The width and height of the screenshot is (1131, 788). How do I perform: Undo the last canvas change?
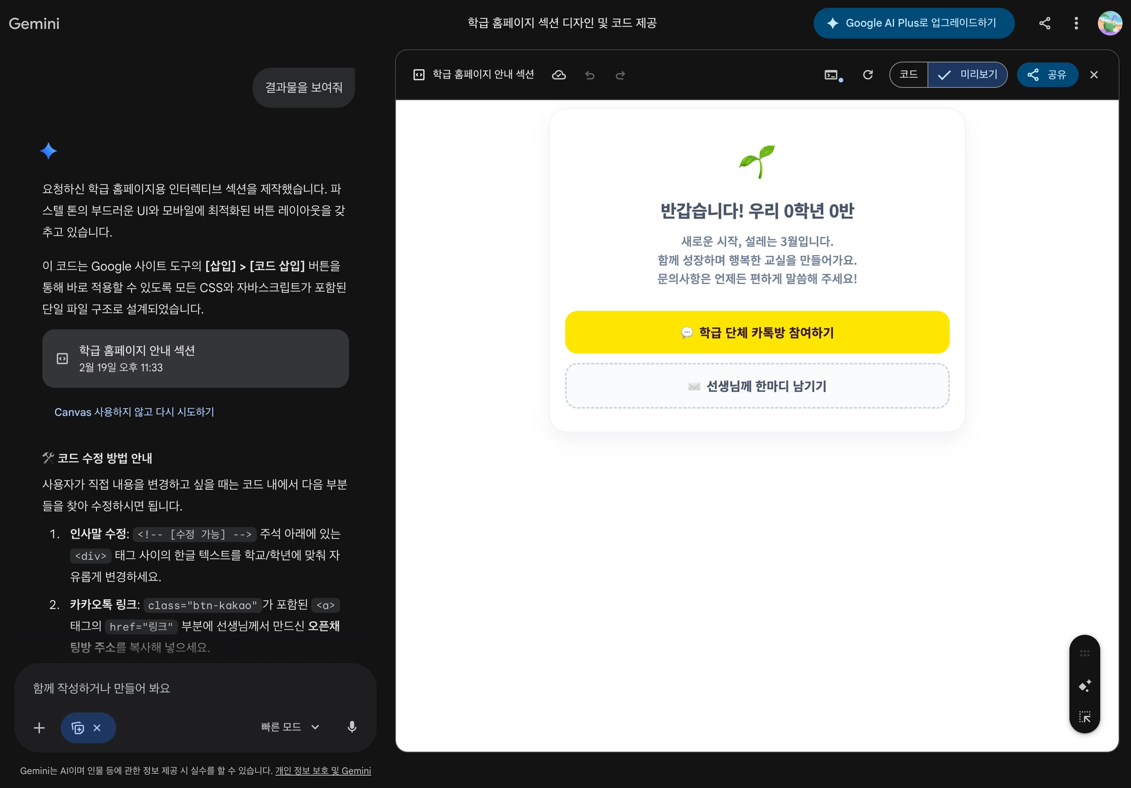pyautogui.click(x=590, y=75)
